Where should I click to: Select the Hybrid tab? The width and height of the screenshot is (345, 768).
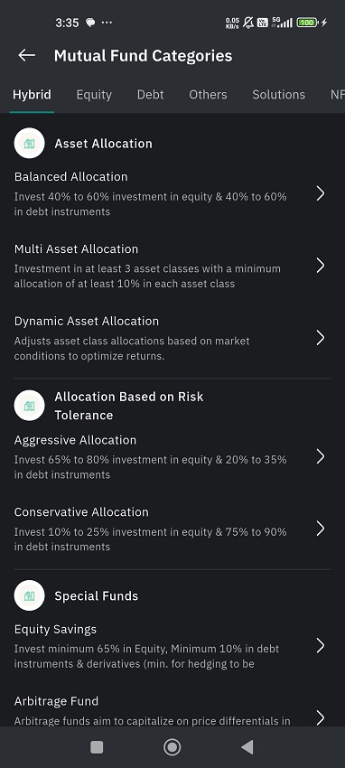(32, 95)
